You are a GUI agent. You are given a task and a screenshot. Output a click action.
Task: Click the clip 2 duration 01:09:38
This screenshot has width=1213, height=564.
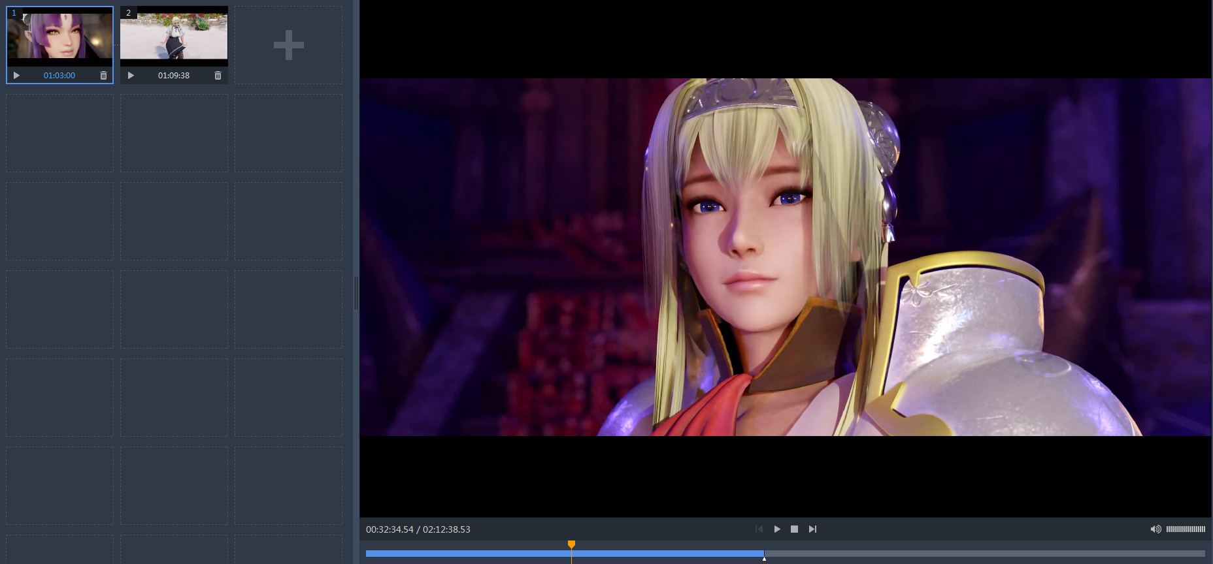click(x=174, y=76)
